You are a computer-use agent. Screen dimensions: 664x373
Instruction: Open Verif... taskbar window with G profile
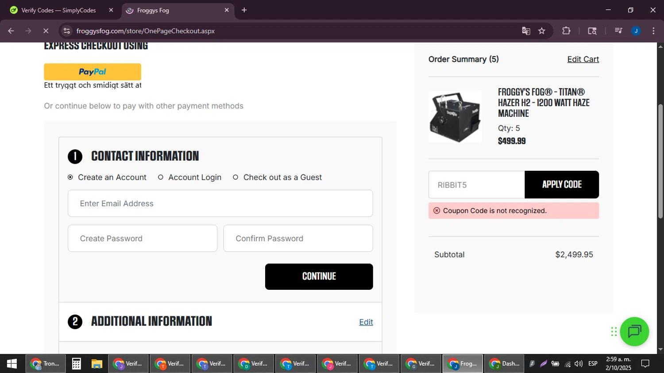(x=421, y=364)
